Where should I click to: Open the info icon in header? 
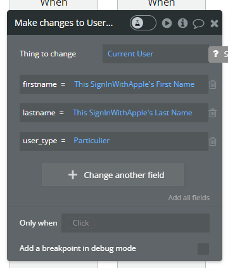tap(182, 23)
